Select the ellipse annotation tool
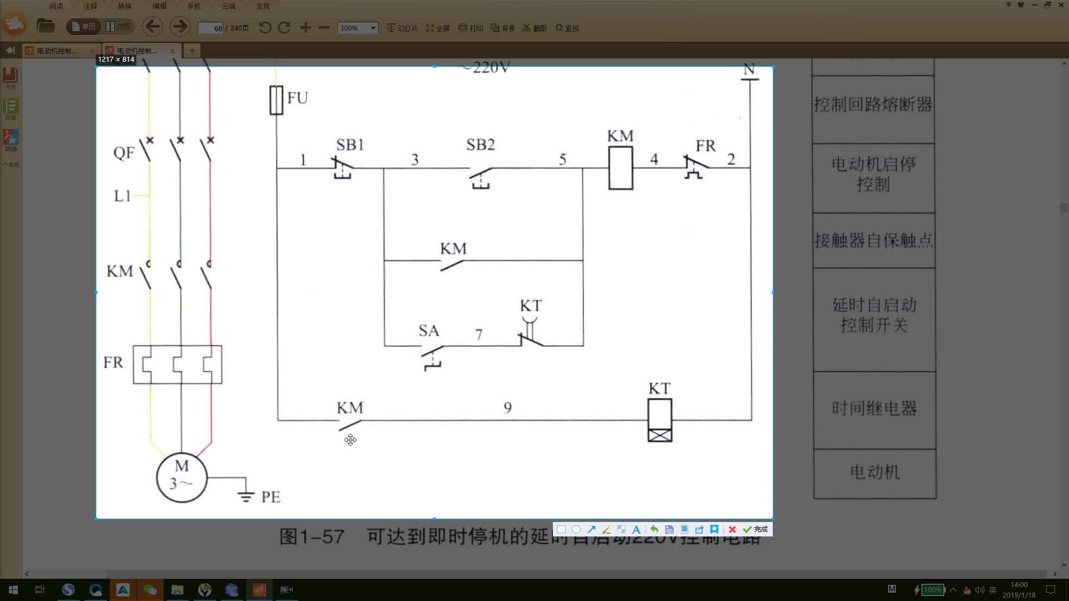This screenshot has height=601, width=1069. (x=576, y=529)
